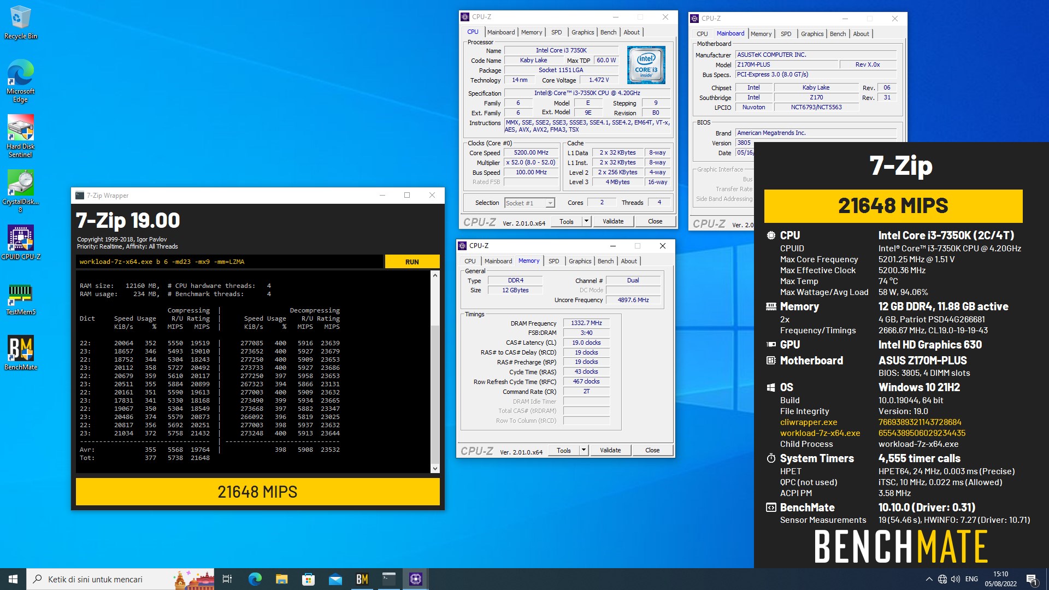Click Tools button in CPU-Z CPU window
The height and width of the screenshot is (590, 1049).
[x=567, y=221]
